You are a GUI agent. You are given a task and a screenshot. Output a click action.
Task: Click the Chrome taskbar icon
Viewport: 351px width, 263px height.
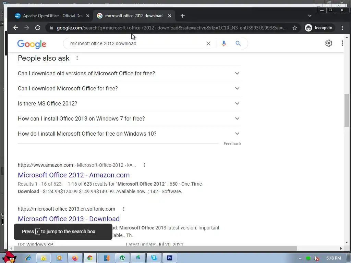coord(90,258)
